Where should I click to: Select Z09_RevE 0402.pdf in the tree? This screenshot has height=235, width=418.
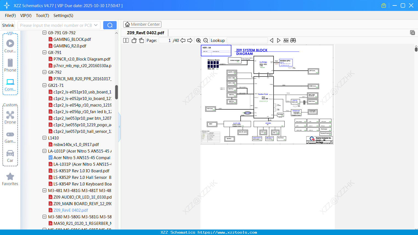71,210
